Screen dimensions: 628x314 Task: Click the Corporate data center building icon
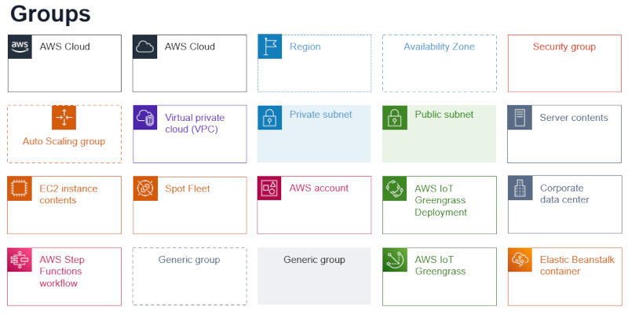click(x=520, y=188)
